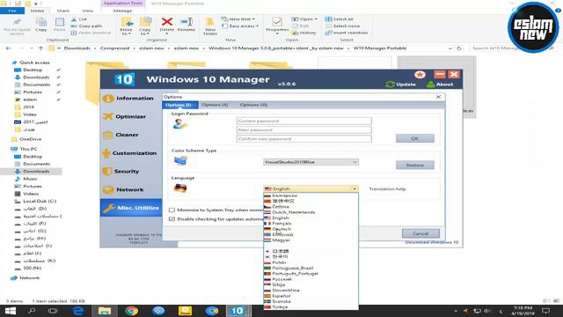
Task: Expand the address bar history dropdown
Action: (450, 48)
